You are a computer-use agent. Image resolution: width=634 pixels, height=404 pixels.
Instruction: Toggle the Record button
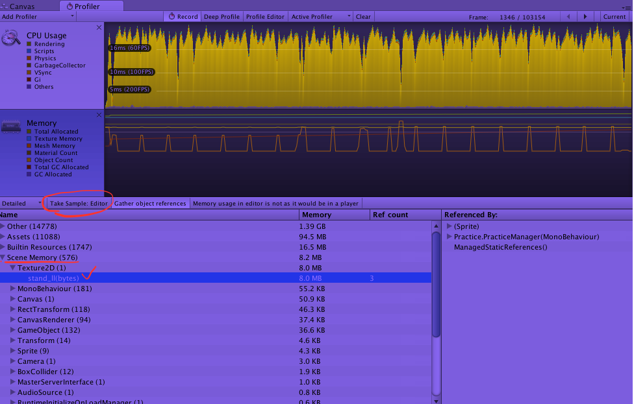183,17
